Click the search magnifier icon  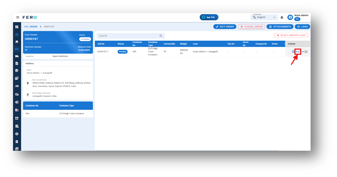coord(161,36)
